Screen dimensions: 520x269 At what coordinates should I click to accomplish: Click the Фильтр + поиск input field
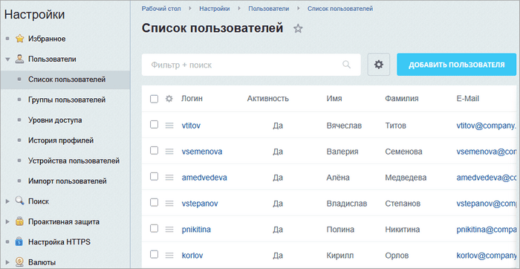(251, 65)
